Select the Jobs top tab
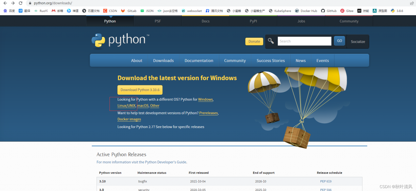Image resolution: width=416 pixels, height=191 pixels. click(301, 21)
